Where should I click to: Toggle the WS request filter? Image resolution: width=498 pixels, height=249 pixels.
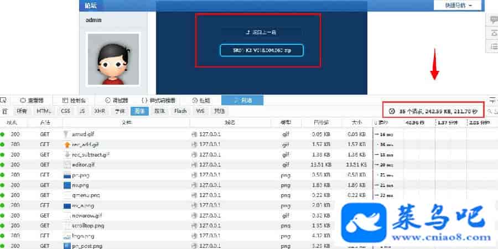coord(200,111)
